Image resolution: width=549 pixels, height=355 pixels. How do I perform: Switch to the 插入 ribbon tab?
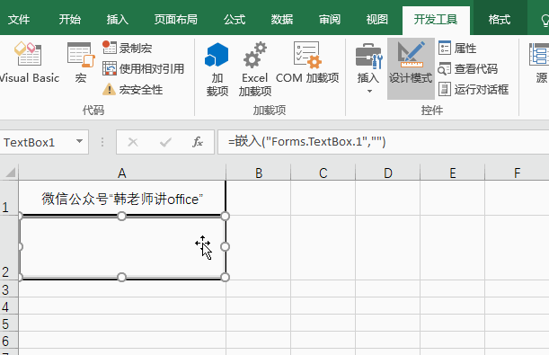point(118,19)
